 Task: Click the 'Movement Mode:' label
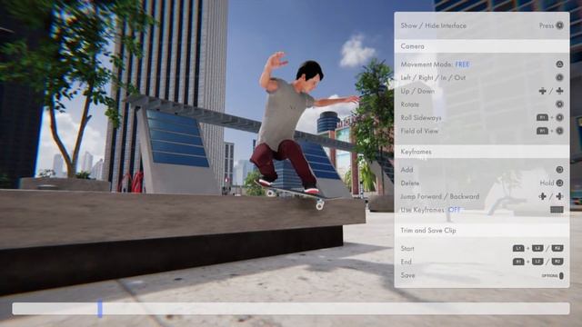(426, 64)
